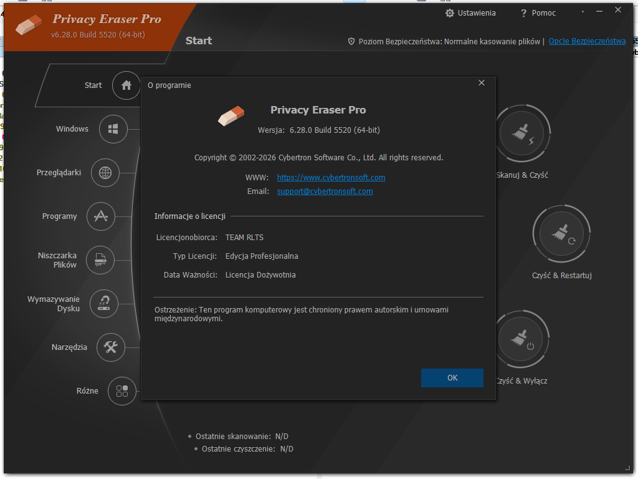The height and width of the screenshot is (479, 638).
Task: Click the Copyright Cybertron Software line
Action: [318, 158]
